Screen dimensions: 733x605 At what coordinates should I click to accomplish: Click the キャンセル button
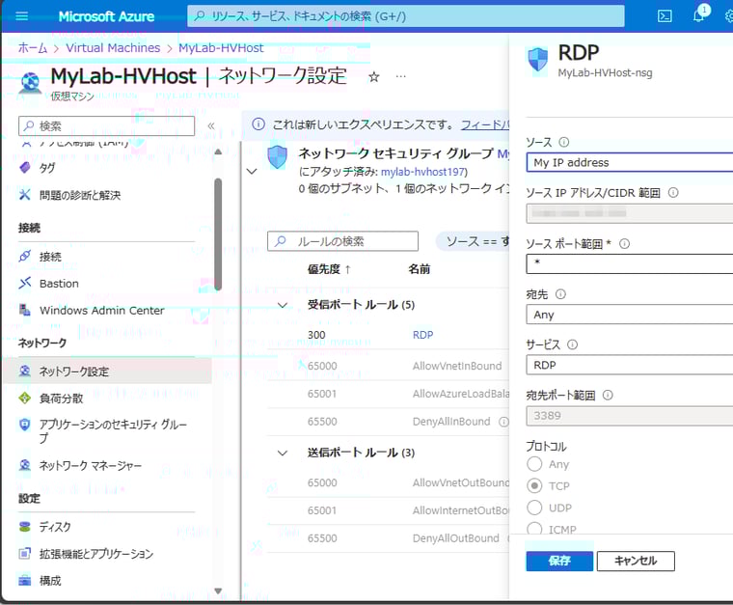click(636, 561)
